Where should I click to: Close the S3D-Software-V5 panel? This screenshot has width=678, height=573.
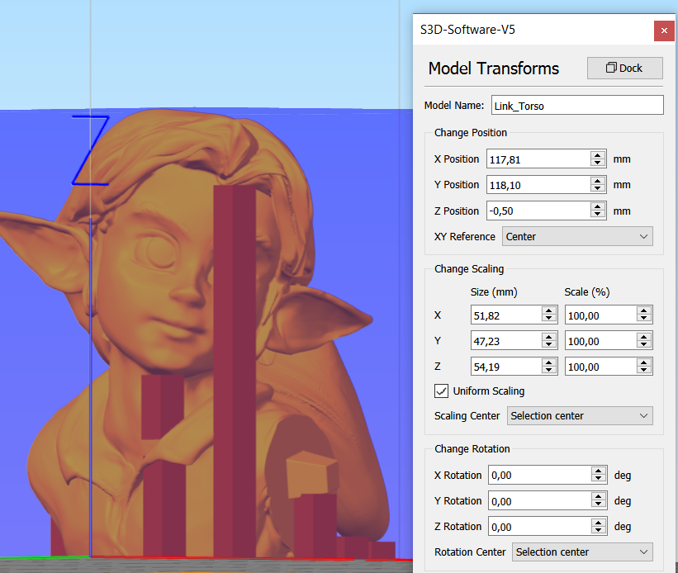click(664, 31)
